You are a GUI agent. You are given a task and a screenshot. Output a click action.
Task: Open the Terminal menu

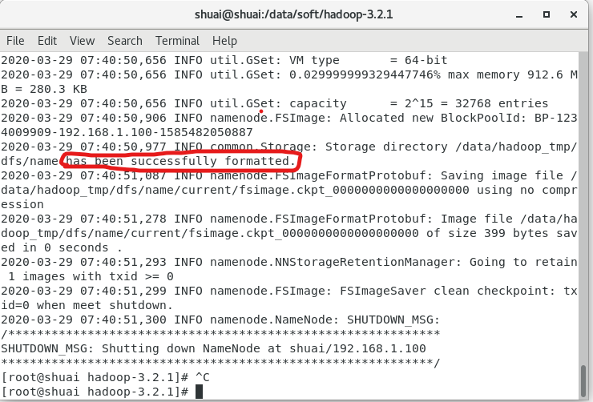click(x=177, y=40)
